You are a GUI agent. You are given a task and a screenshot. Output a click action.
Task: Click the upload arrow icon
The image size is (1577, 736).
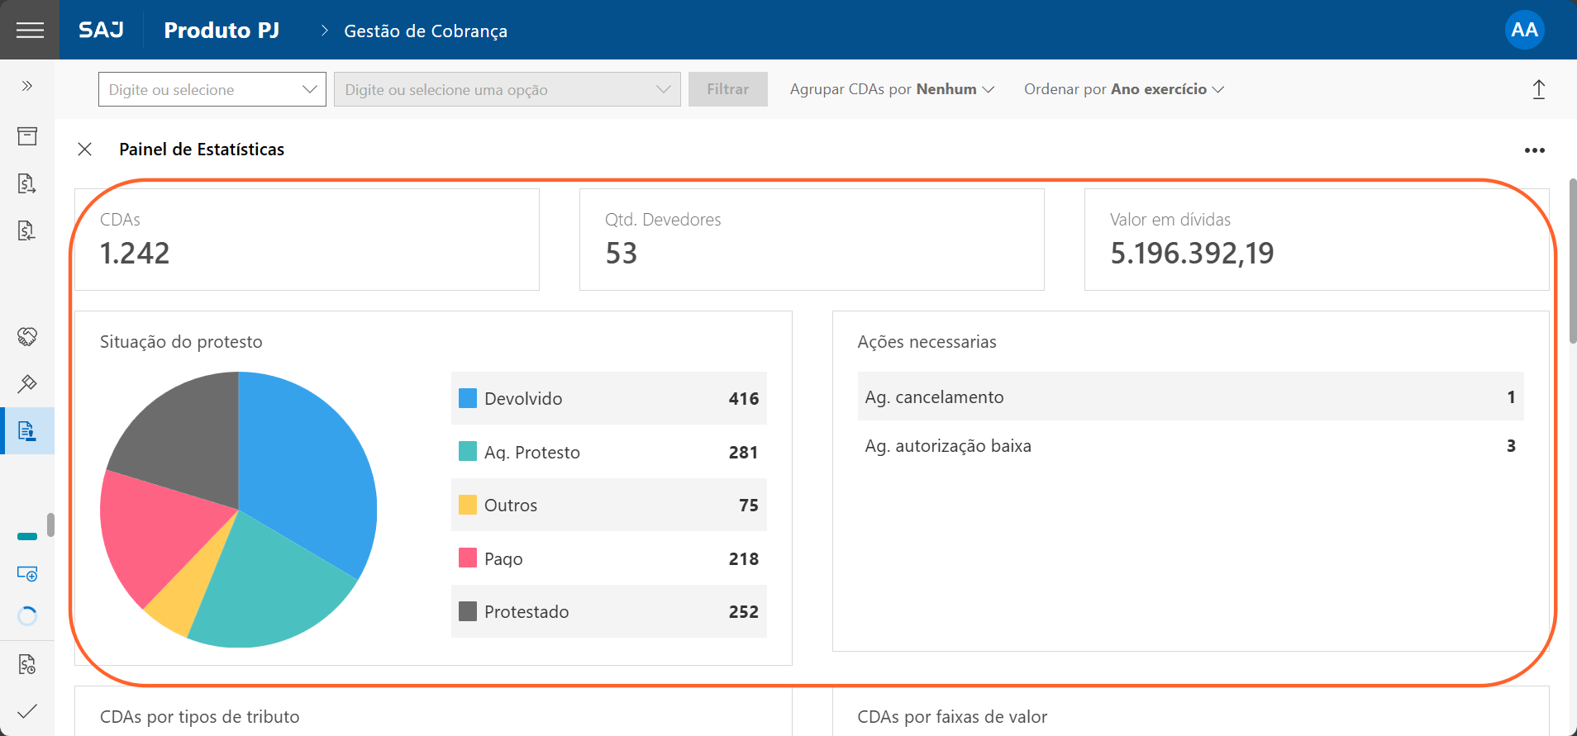pyautogui.click(x=1538, y=89)
